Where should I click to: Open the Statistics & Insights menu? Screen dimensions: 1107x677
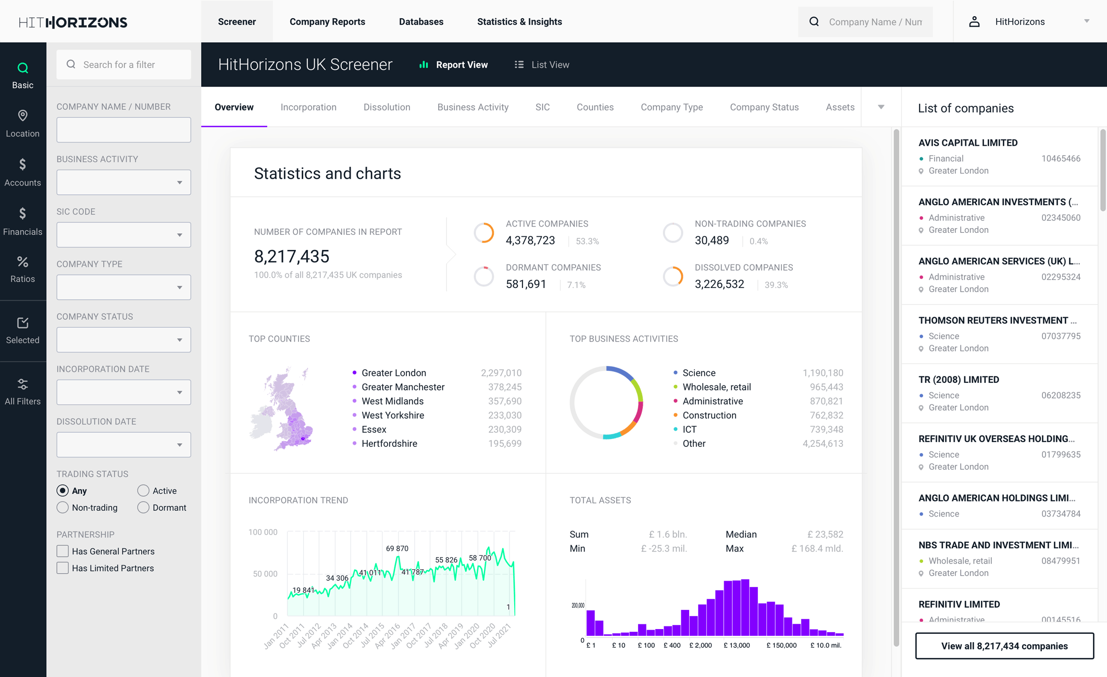(519, 22)
